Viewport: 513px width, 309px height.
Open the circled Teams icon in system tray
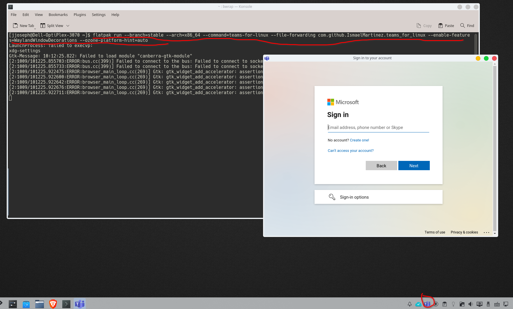point(427,304)
